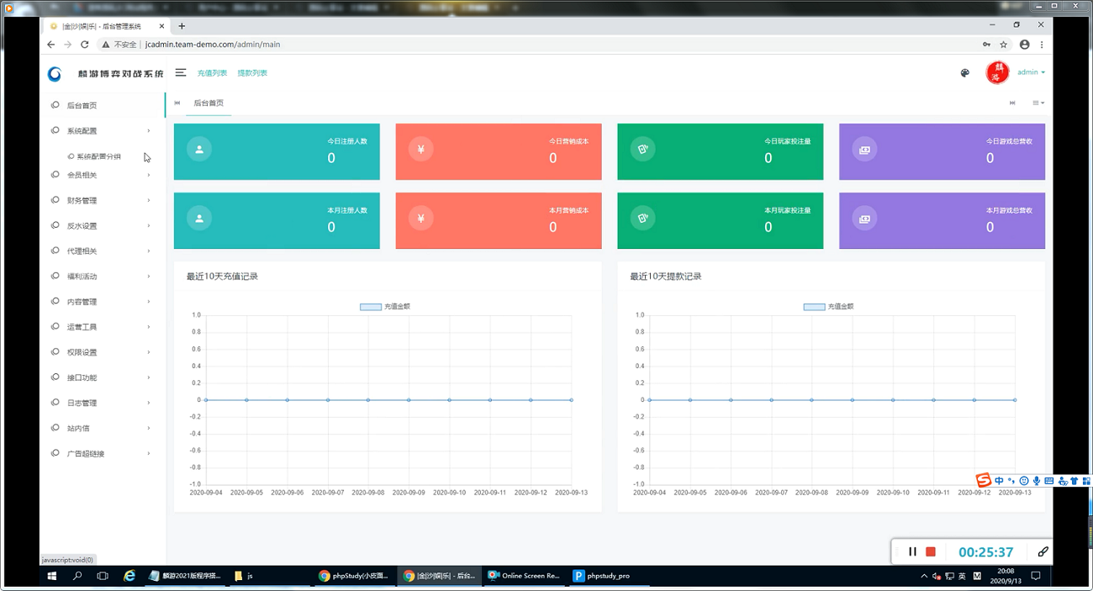Expand the 会员相关 sidebar menu

pyautogui.click(x=101, y=175)
